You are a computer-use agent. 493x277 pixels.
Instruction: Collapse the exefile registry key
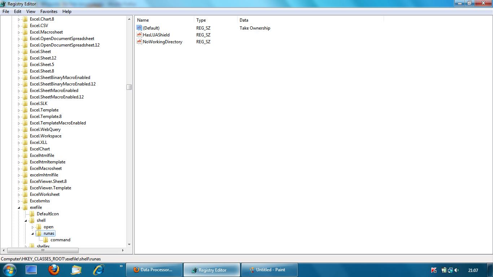click(19, 208)
